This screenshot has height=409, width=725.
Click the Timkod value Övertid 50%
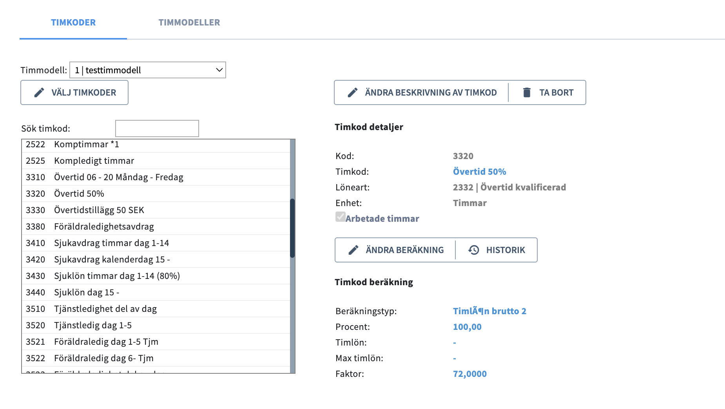point(479,172)
